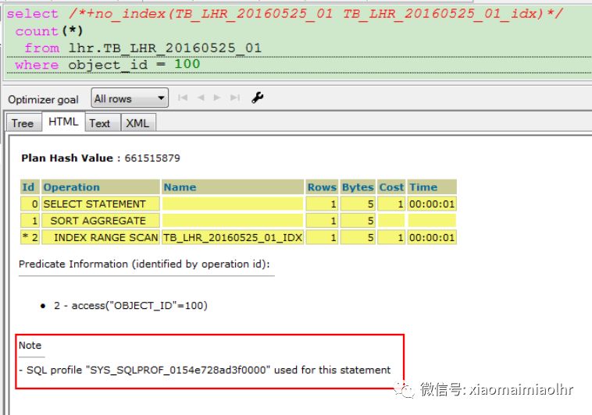Image resolution: width=592 pixels, height=415 pixels.
Task: Switch to the Tree tab
Action: [23, 123]
